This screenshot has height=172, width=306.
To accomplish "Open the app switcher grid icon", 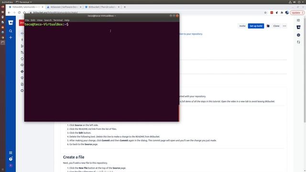I will click(x=11, y=153).
